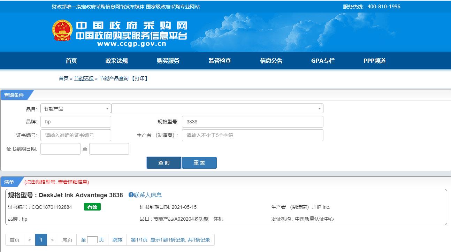Click the www.ccgp.gov.cn site address
Viewport: 451px width, 252px height.
coord(132,44)
